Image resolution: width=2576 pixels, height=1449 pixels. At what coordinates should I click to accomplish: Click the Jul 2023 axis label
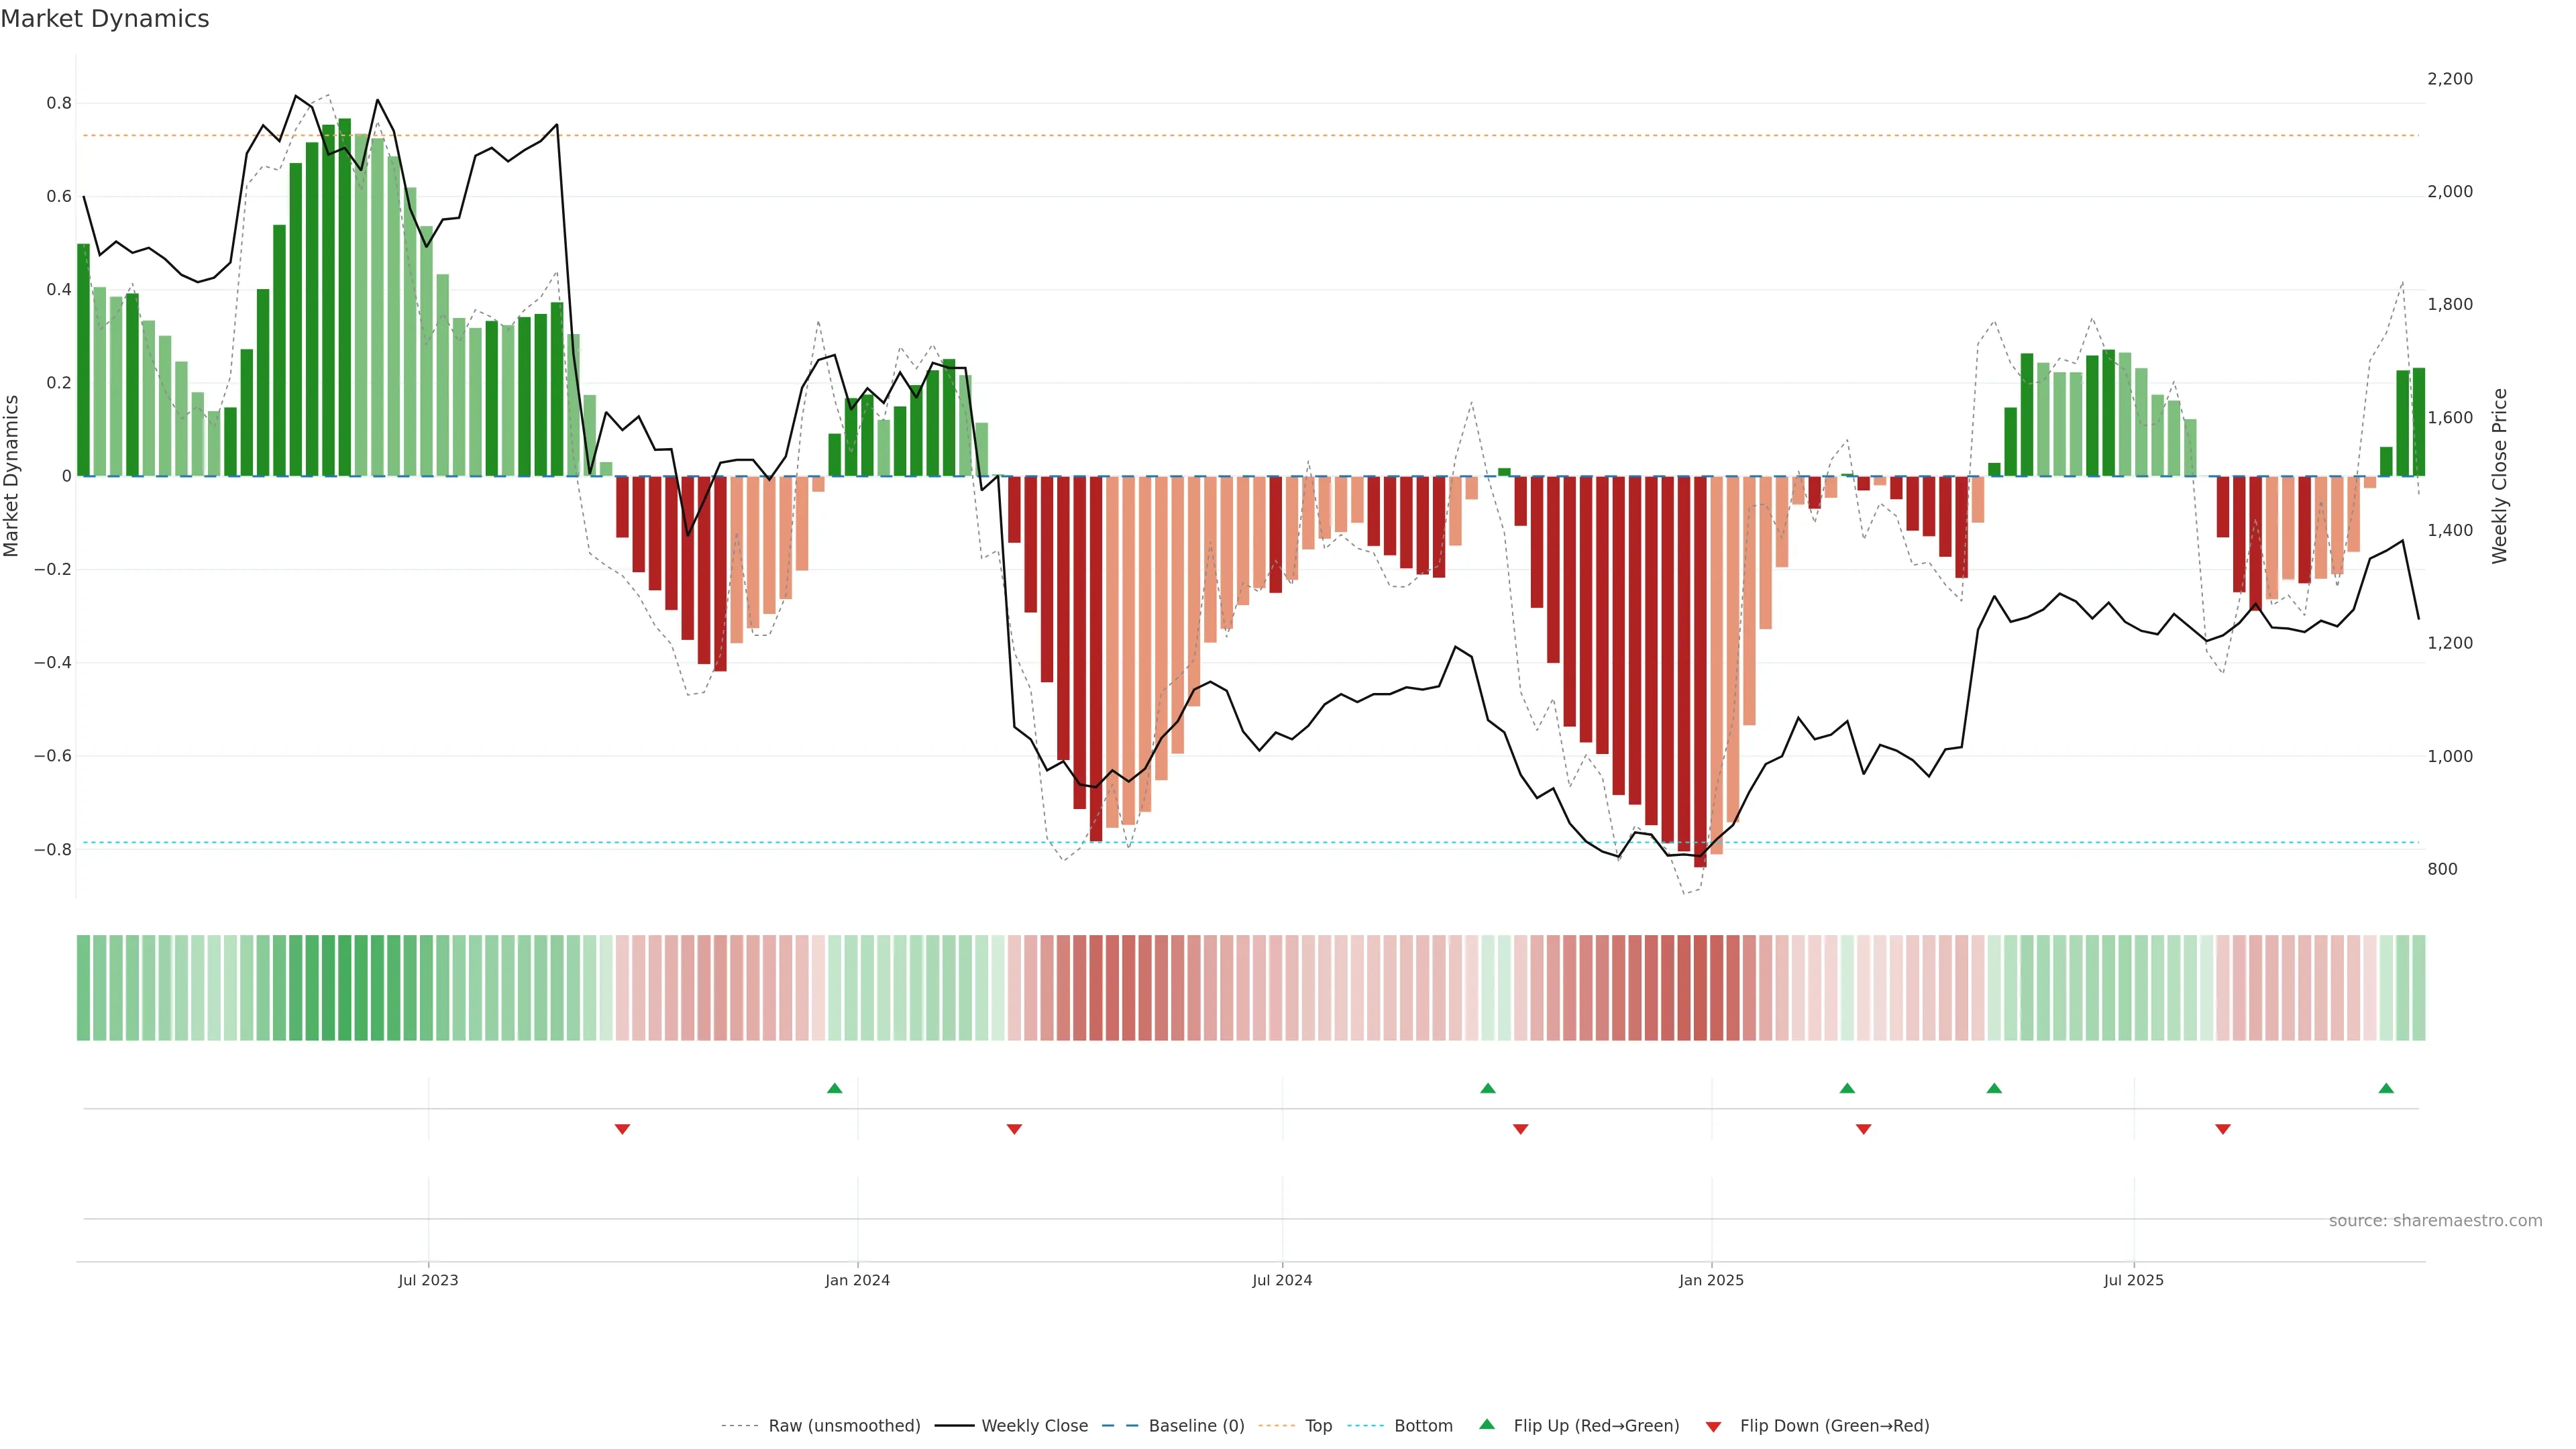point(428,1280)
